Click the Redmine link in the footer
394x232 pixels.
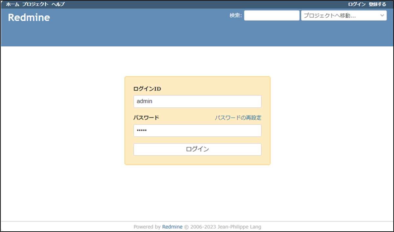172,226
